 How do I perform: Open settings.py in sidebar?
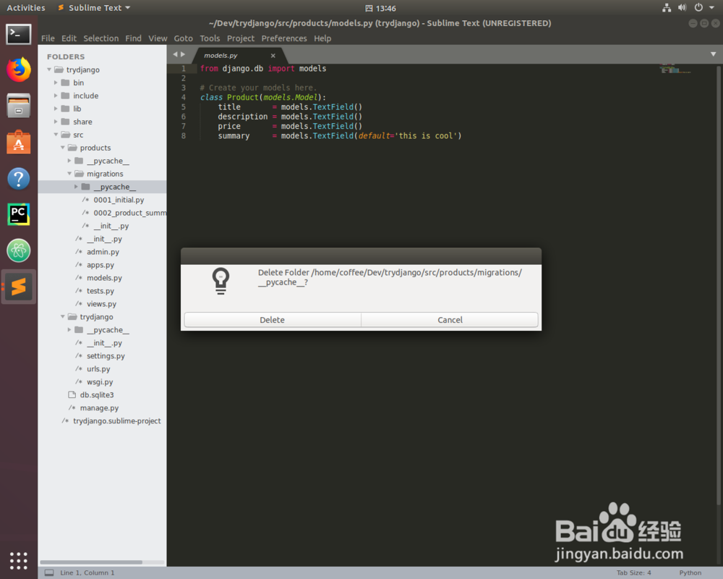tap(106, 356)
